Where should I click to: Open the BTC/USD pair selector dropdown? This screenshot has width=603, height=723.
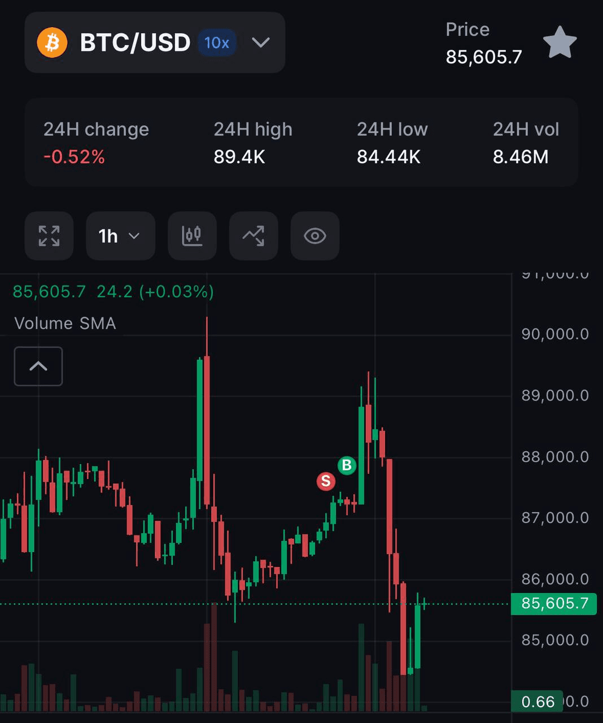point(260,42)
